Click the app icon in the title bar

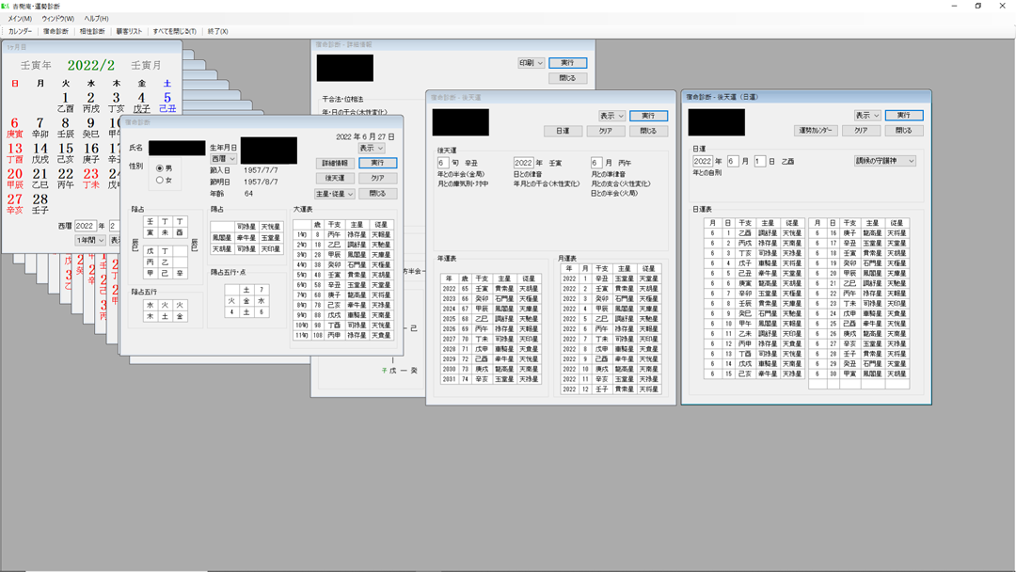[x=6, y=6]
